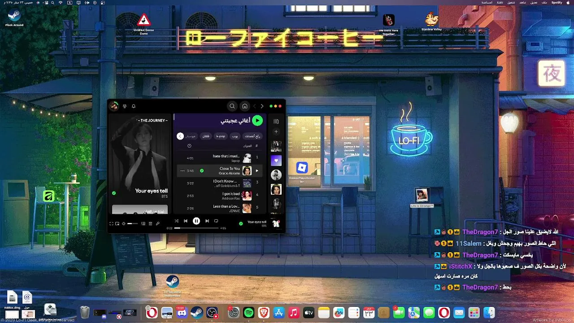Skip to next track
574x323 pixels.
207,221
